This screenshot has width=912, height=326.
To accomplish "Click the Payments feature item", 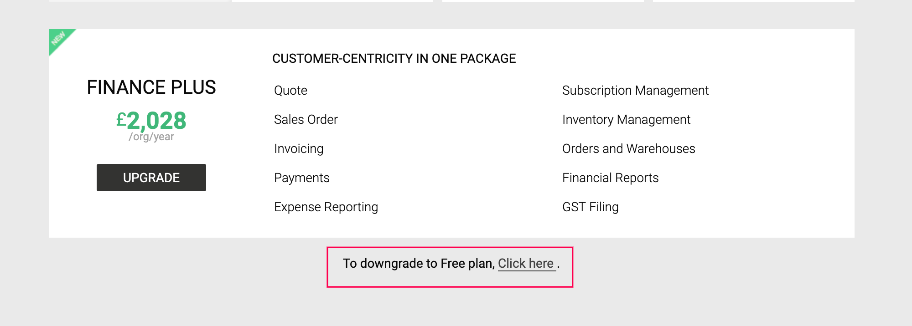I will coord(301,178).
